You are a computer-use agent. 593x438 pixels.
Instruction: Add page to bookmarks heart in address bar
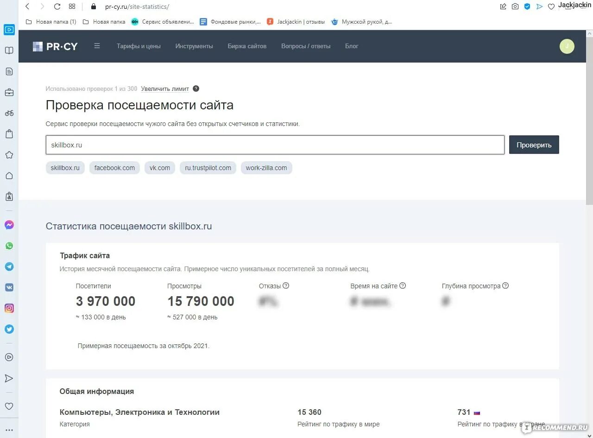pos(551,6)
